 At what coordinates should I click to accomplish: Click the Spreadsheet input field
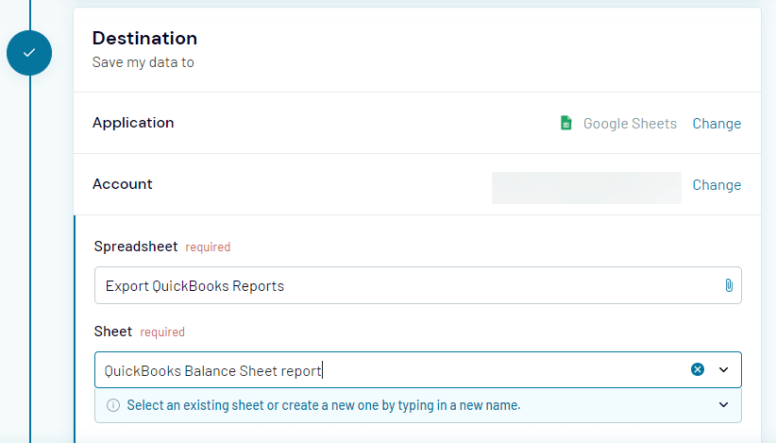pyautogui.click(x=417, y=285)
